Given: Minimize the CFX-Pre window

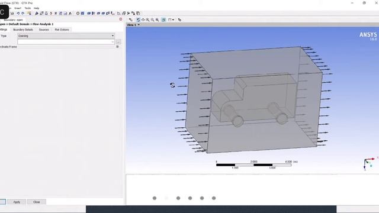Looking at the screenshot, I should click(352, 3).
